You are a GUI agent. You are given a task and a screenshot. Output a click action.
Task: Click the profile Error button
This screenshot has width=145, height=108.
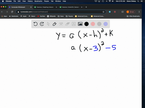point(131,12)
